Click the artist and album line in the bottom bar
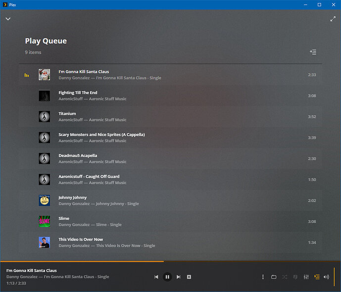341x292 pixels. (57, 277)
